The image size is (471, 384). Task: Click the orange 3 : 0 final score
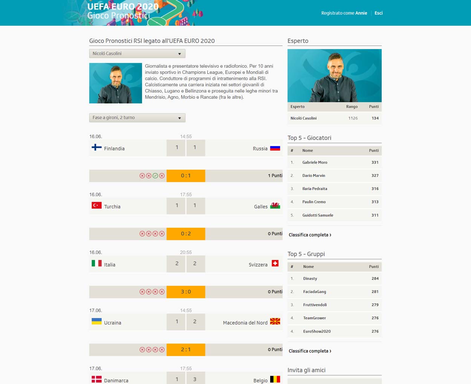point(186,292)
